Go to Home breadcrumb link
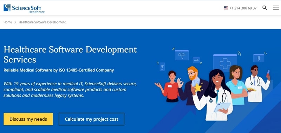Image resolution: width=281 pixels, height=133 pixels. tap(8, 22)
